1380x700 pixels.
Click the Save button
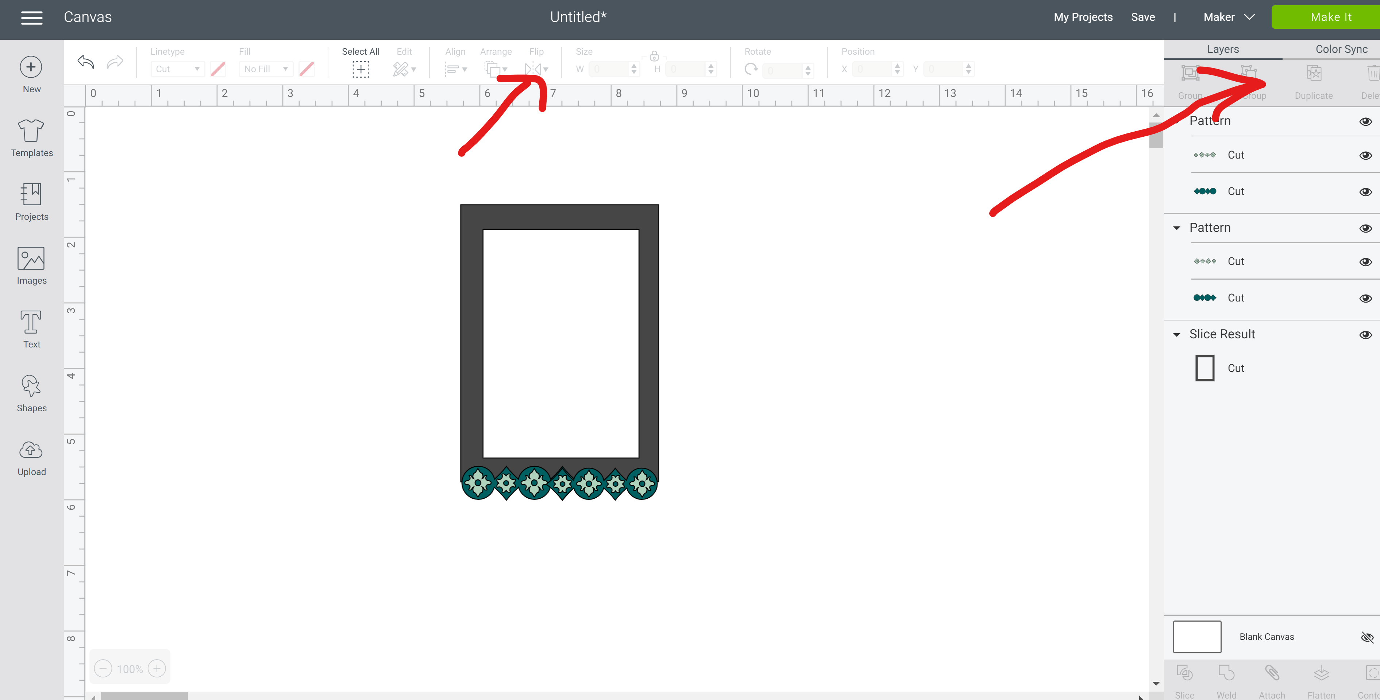[1142, 16]
